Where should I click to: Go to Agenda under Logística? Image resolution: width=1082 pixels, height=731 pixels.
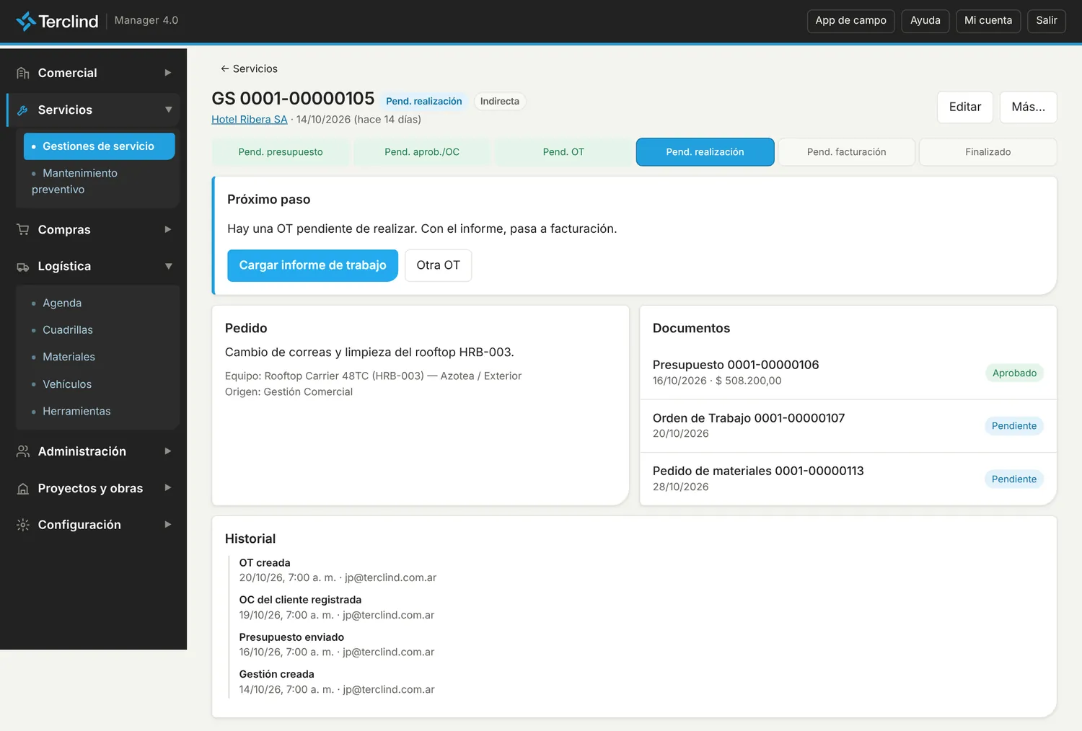point(62,303)
